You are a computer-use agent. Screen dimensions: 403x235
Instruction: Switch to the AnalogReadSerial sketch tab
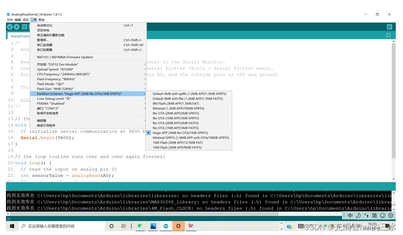pos(19,36)
